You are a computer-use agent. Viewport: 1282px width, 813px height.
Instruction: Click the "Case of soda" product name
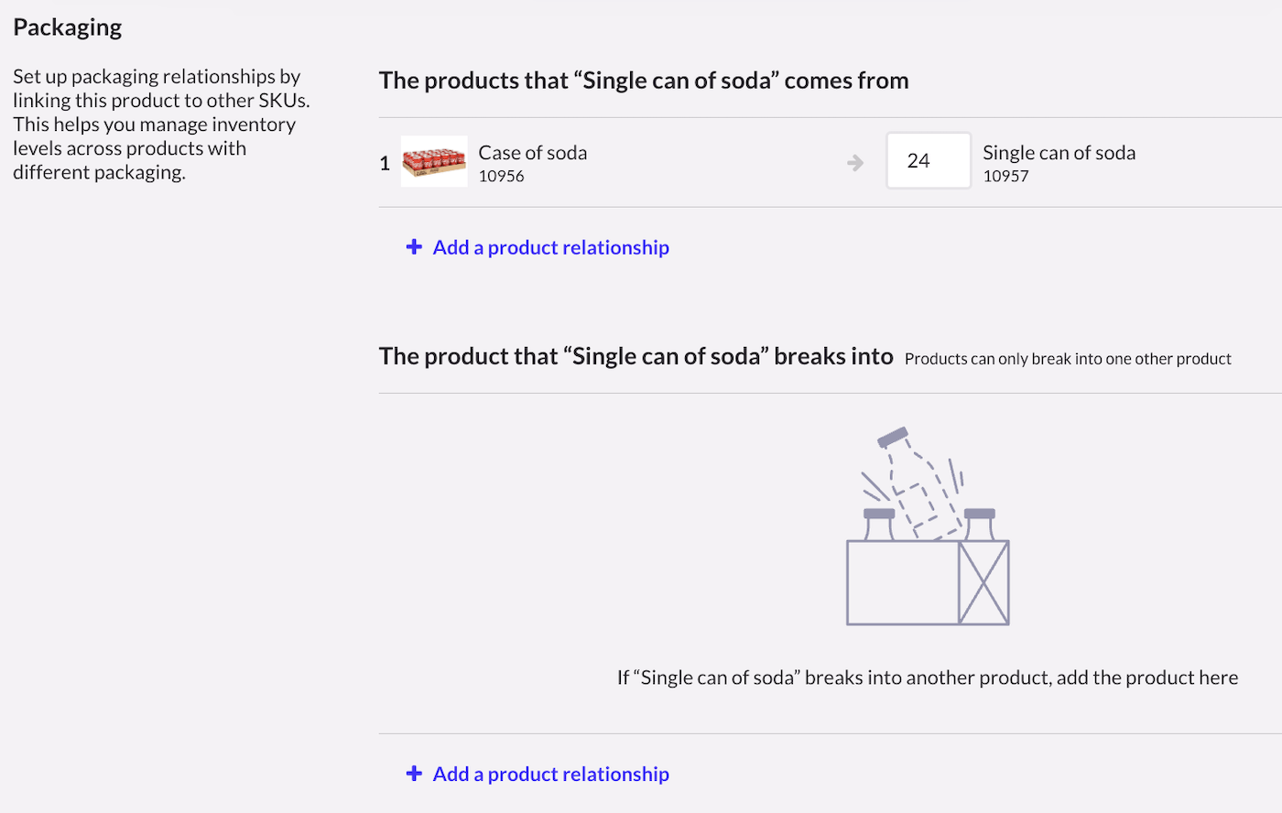tap(532, 152)
